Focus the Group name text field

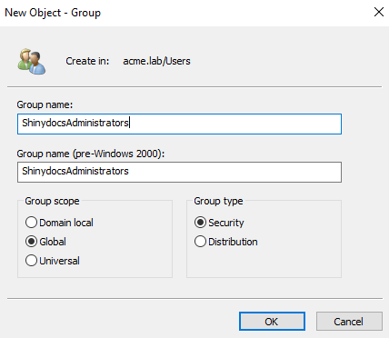point(179,124)
